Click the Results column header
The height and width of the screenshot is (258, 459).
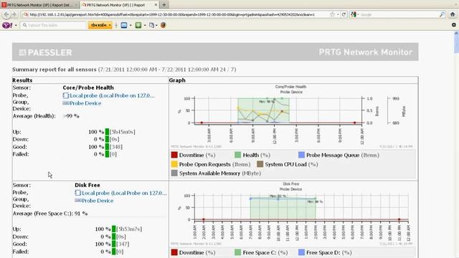(x=22, y=80)
